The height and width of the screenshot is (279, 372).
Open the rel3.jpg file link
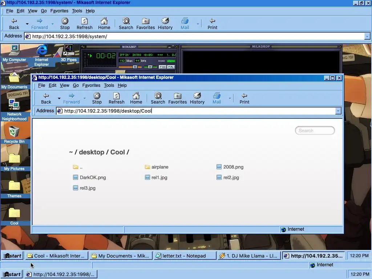coord(84,188)
